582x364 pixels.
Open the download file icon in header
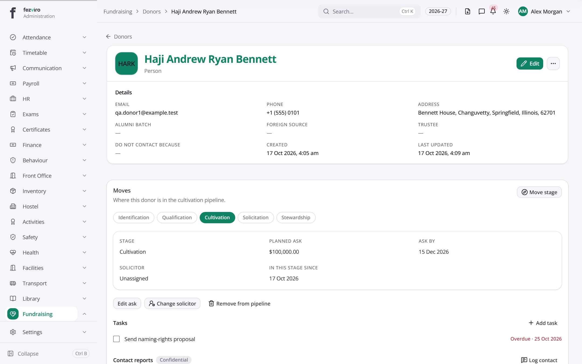coord(467,11)
